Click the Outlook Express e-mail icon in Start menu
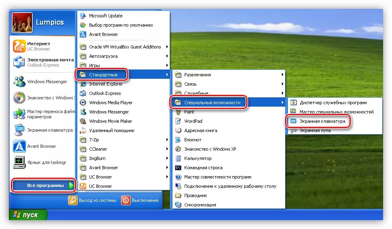The height and width of the screenshot is (229, 392). pyautogui.click(x=19, y=62)
